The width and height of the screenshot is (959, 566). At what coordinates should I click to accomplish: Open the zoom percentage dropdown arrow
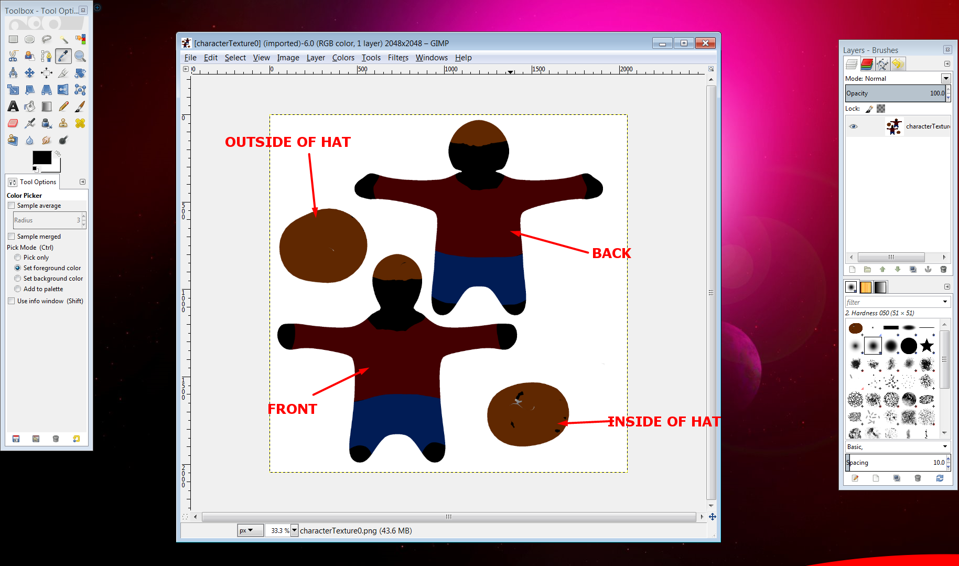pos(295,530)
